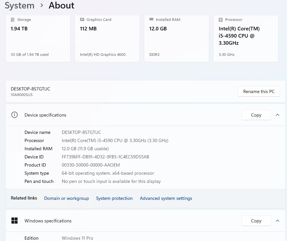Click the DDR3 label

[155, 55]
